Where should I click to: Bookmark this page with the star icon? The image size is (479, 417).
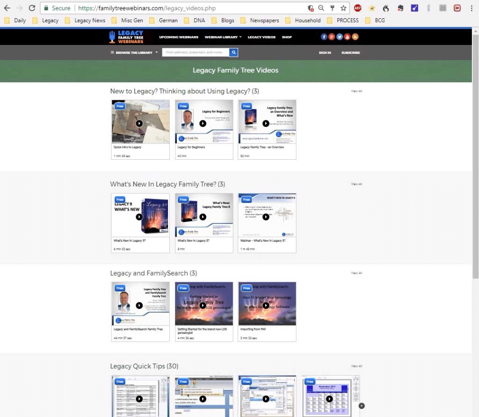click(343, 8)
